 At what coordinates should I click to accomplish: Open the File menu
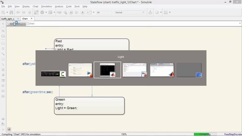(3, 6)
